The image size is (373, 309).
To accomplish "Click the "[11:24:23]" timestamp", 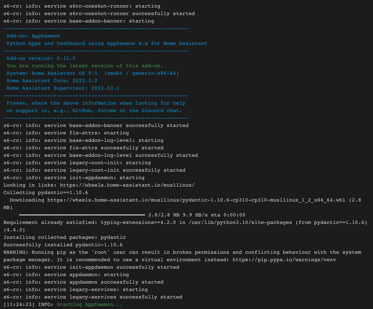I will [19, 305].
